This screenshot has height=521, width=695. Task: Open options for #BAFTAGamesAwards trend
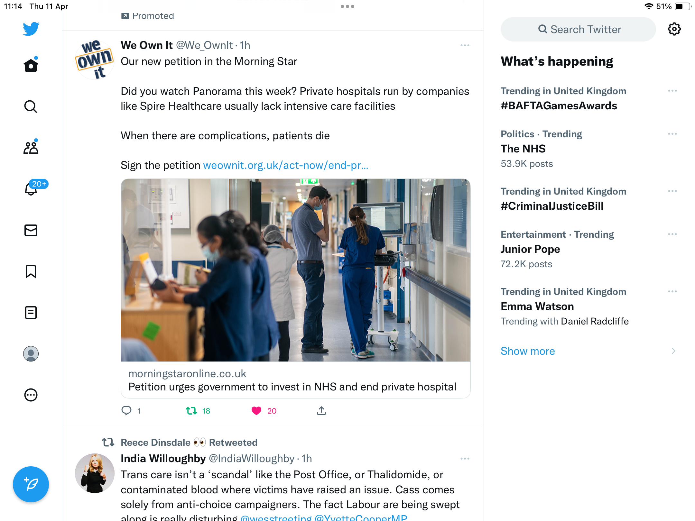point(672,91)
